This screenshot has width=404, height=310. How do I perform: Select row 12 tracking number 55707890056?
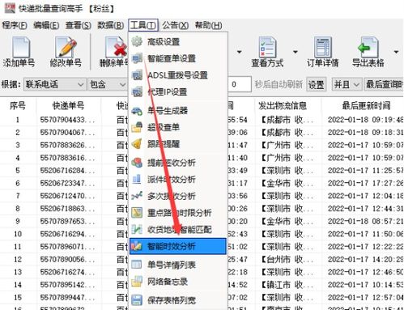pyautogui.click(x=67, y=259)
